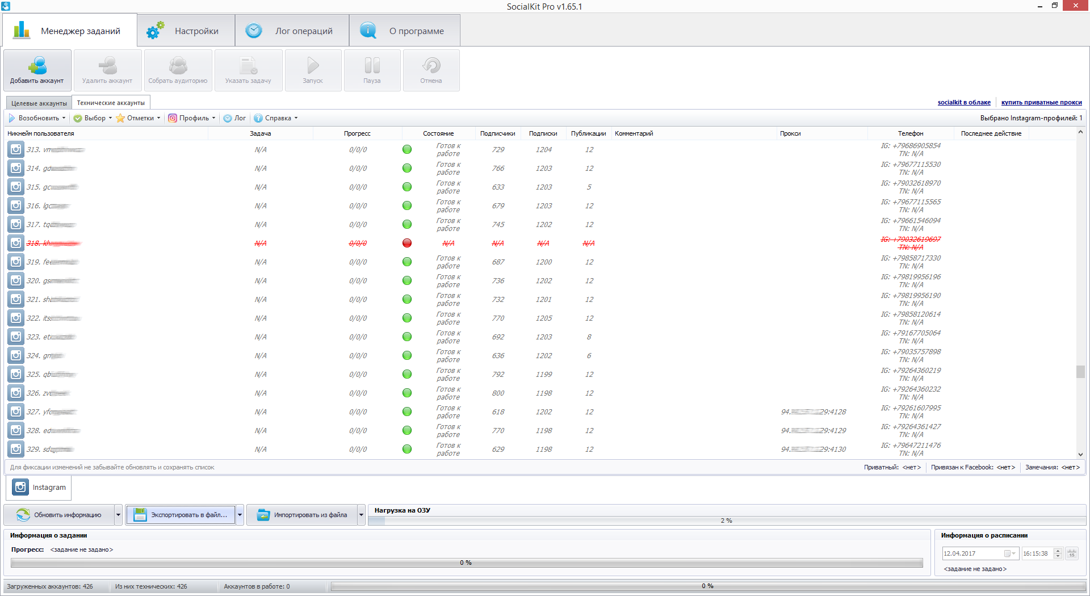This screenshot has height=596, width=1090.
Task: Click the status bar progress bar
Action: pos(708,586)
